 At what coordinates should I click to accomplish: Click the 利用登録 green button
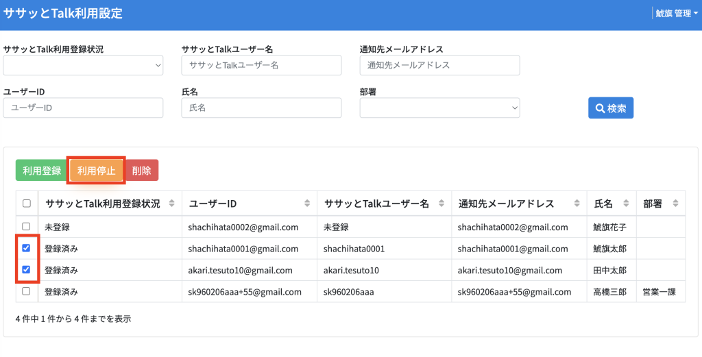(x=42, y=171)
